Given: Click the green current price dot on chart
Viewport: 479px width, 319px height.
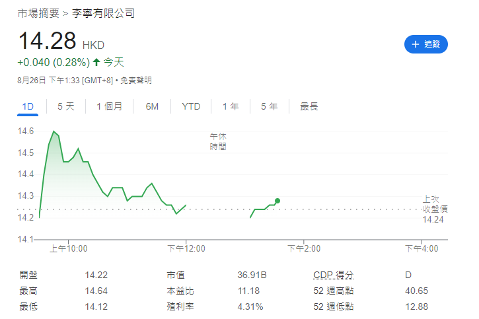Looking at the screenshot, I should (x=277, y=201).
